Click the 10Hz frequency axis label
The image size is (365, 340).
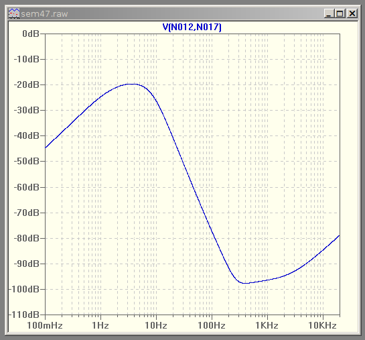(x=156, y=325)
